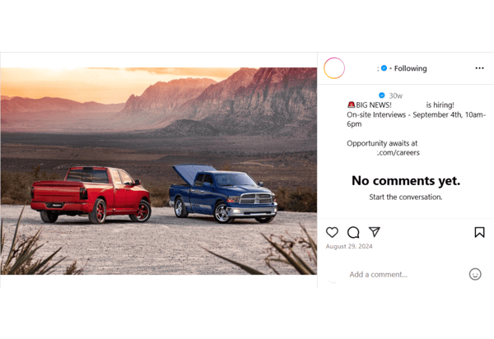Click the red siren emoji in caption
Viewport: 494px width, 339px height.
tap(351, 104)
